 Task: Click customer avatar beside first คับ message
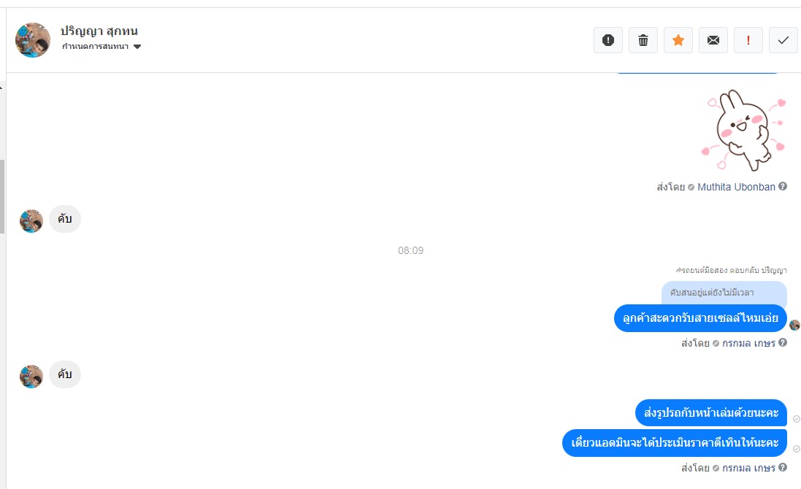click(x=31, y=221)
